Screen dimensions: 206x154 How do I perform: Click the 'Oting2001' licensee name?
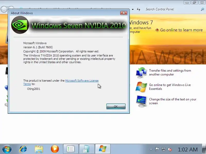point(34,89)
